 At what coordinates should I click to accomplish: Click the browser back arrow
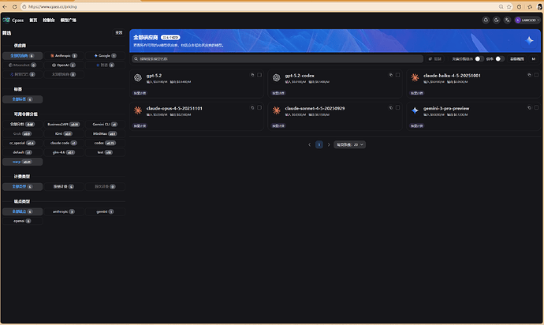(5, 6)
